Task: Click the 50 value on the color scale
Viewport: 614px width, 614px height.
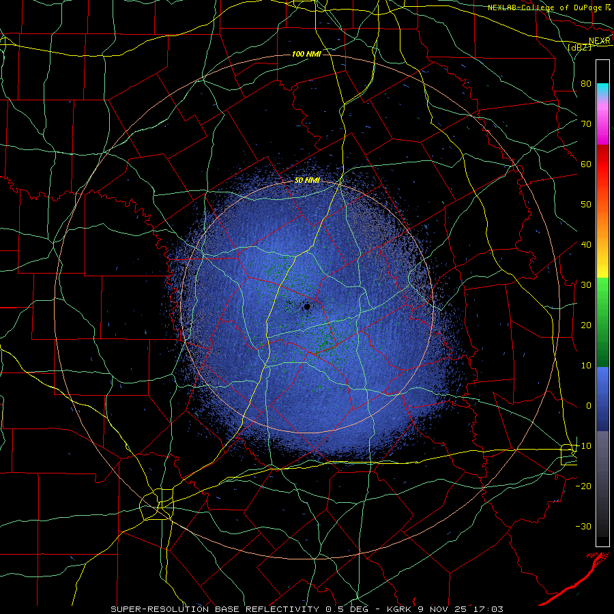Action: coord(586,205)
